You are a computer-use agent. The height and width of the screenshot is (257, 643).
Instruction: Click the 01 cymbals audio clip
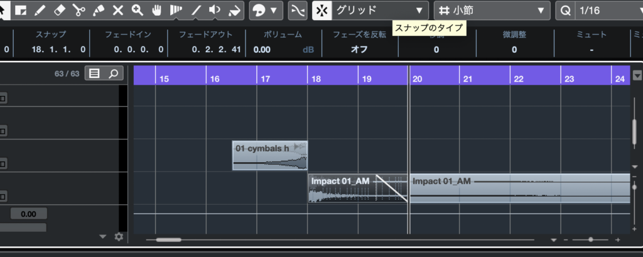click(x=269, y=155)
